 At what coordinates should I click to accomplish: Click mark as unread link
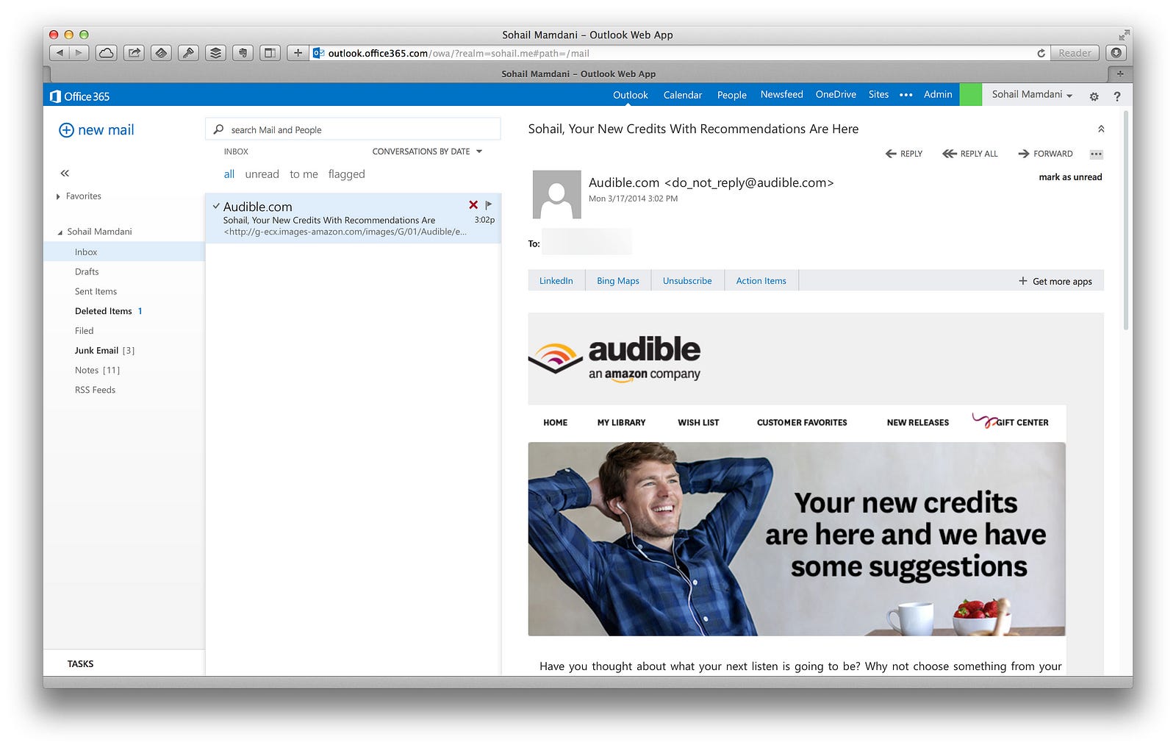(x=1070, y=177)
